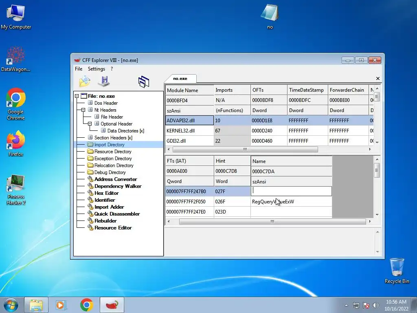Click the Module Name column header
The height and width of the screenshot is (313, 417).
189,90
